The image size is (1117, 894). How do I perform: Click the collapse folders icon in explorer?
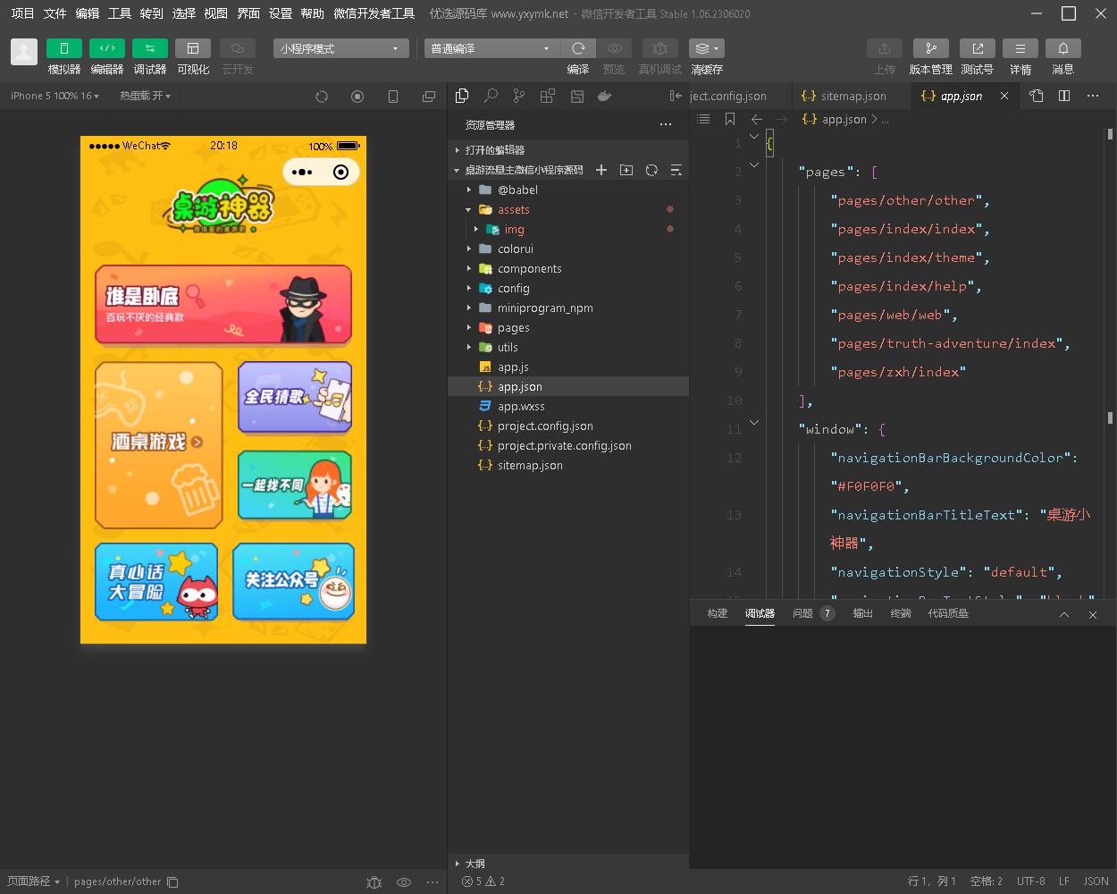(x=676, y=170)
